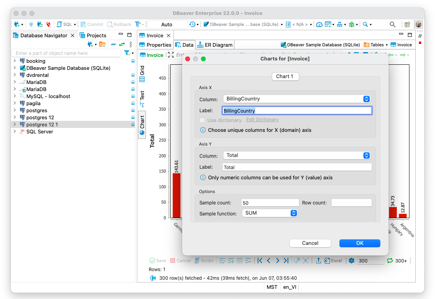Screen dimensions: 435x299
Task: Rollback the current transaction
Action: [119, 24]
